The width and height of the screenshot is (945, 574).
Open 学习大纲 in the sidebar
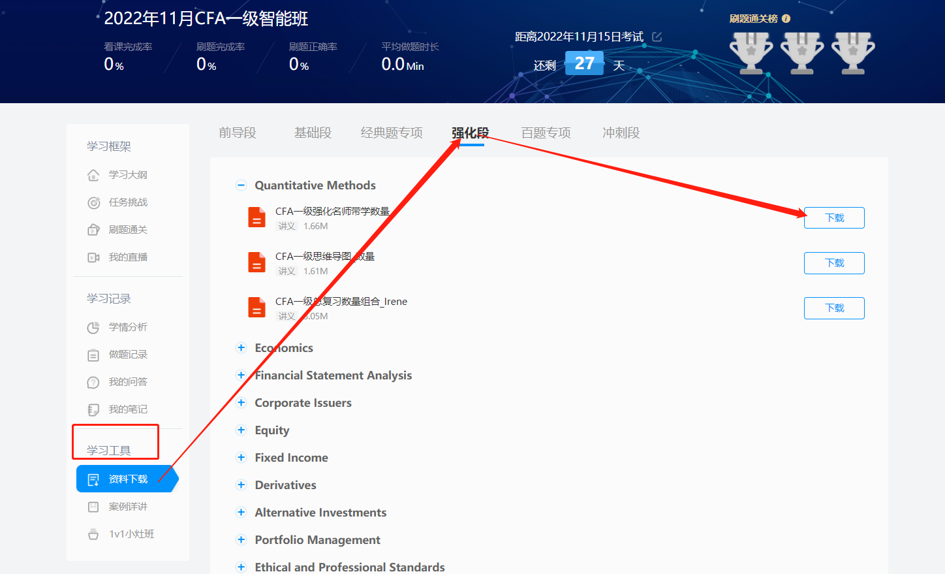click(x=128, y=175)
